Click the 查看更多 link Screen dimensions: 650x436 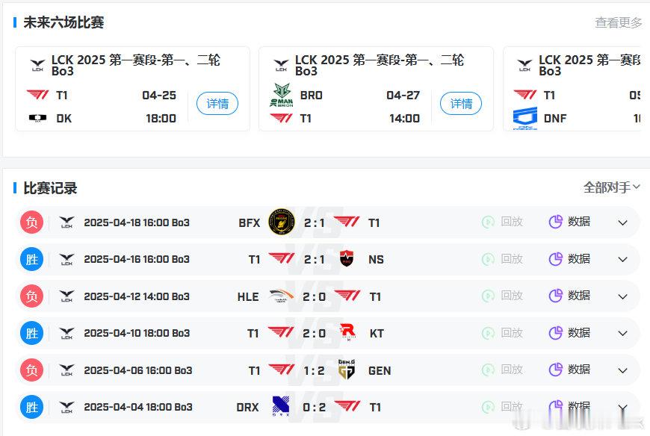[618, 22]
